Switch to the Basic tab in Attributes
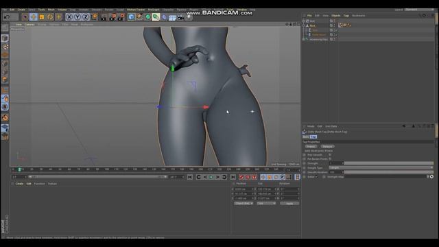This screenshot has height=247, width=439. coord(306,137)
